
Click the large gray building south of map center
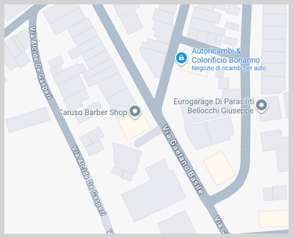[153, 191]
